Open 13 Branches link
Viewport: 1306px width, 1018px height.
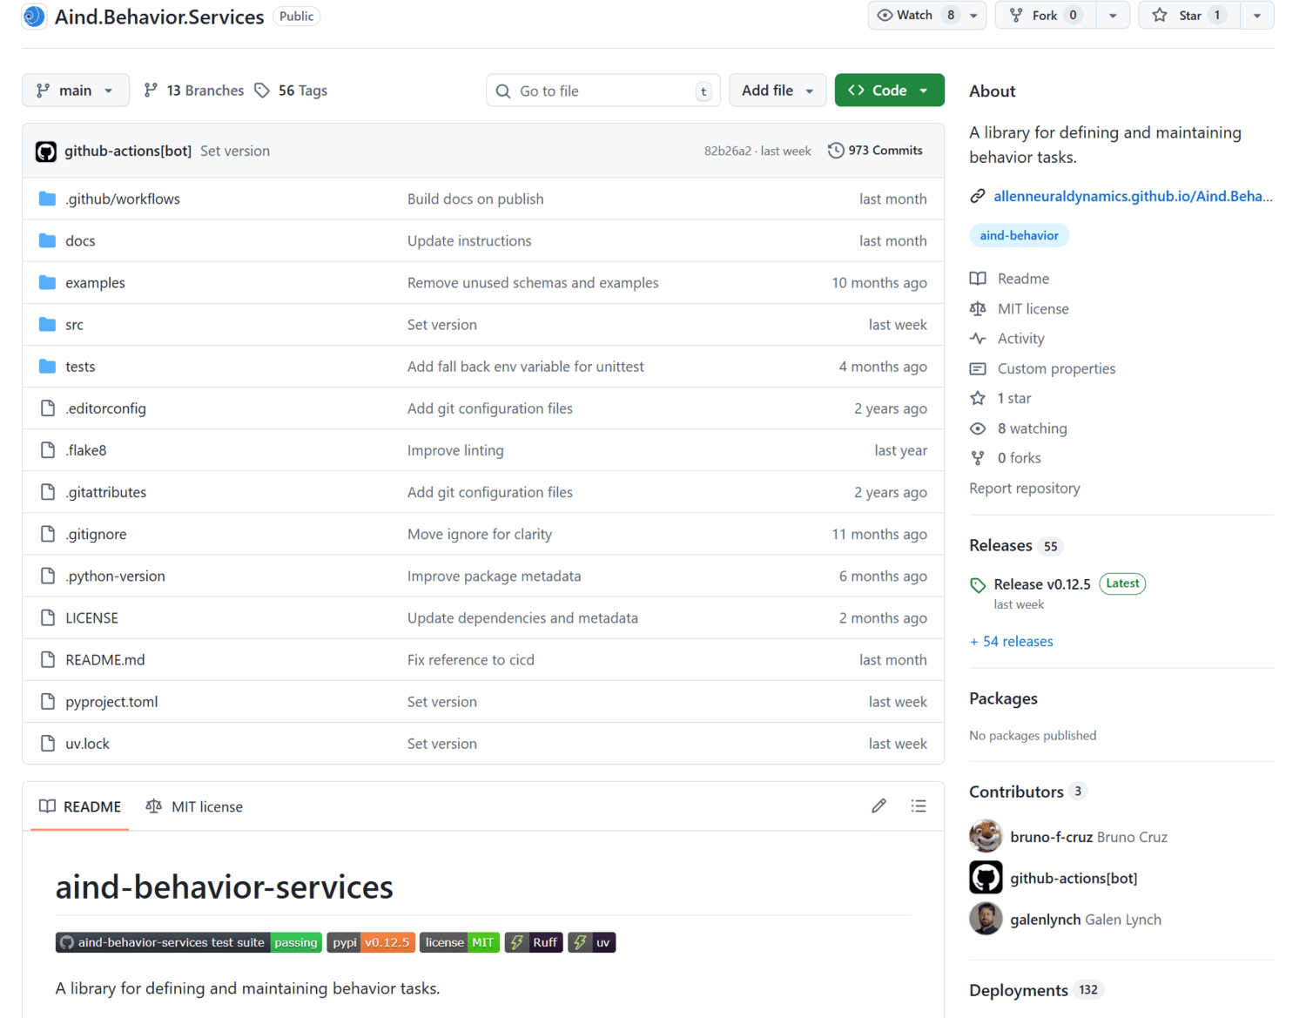194,91
